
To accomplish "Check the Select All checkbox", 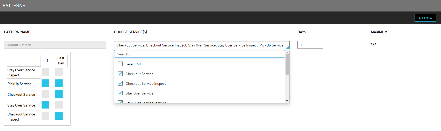I will click(x=120, y=64).
